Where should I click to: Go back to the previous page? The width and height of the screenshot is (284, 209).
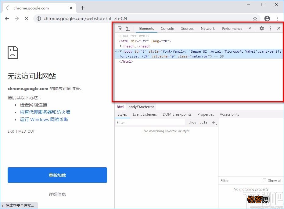pos(7,19)
